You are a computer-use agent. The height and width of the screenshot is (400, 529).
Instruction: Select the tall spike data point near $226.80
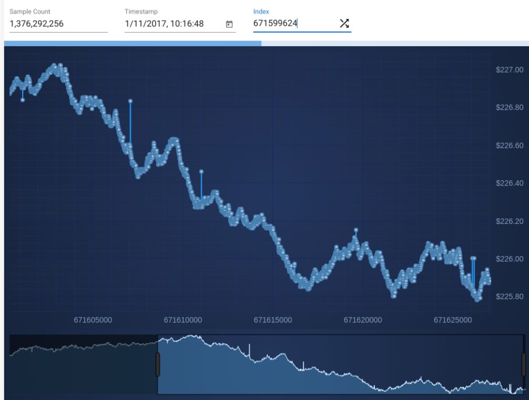pyautogui.click(x=130, y=101)
